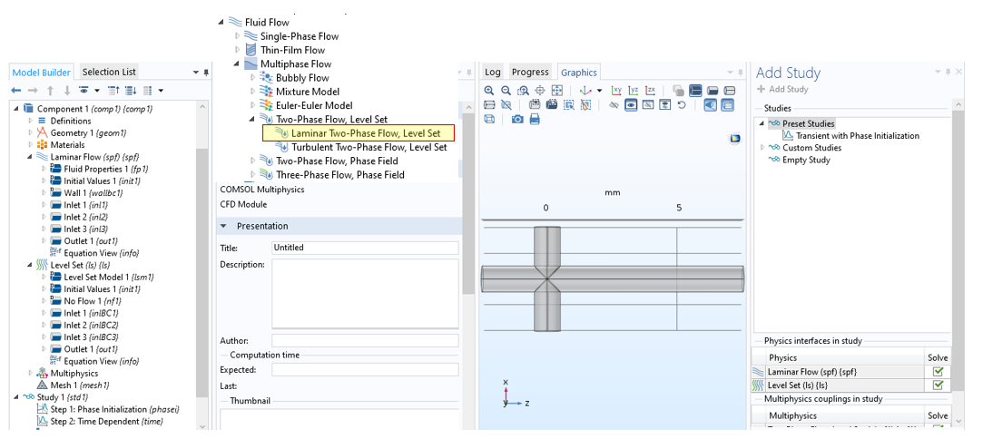Click the Title input field
The height and width of the screenshot is (439, 983).
tap(365, 248)
